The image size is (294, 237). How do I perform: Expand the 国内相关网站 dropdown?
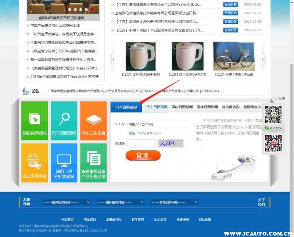tap(67, 202)
